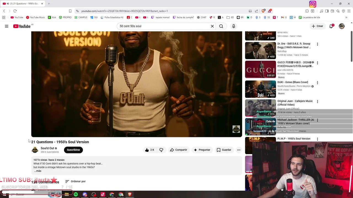Open the GUCCI lounge mix thumbnail
The width and height of the screenshot is (353, 198).
260,70
